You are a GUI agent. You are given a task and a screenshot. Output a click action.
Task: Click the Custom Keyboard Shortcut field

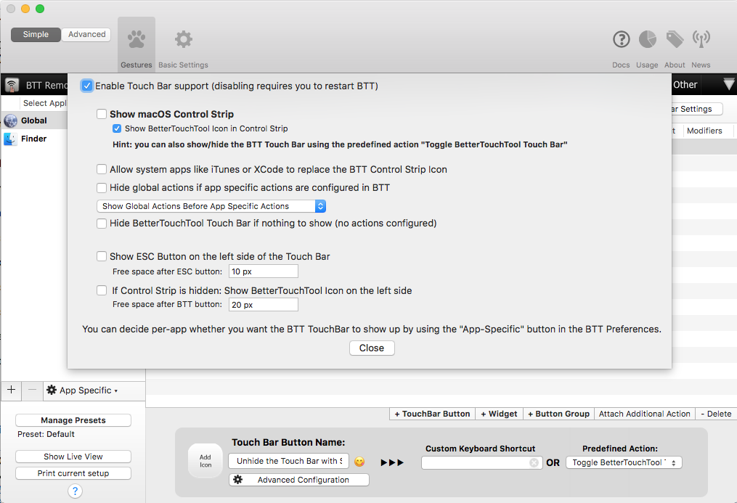pyautogui.click(x=482, y=462)
